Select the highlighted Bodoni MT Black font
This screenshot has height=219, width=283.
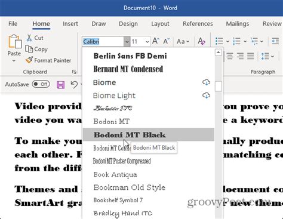149,135
